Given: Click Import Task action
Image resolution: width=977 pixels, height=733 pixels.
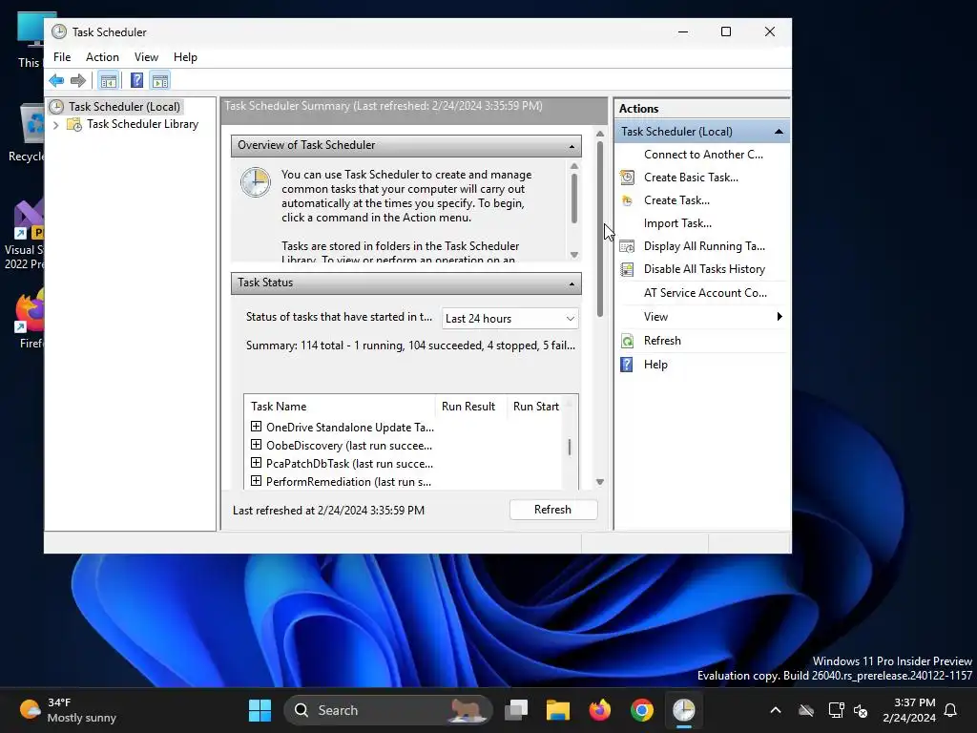Looking at the screenshot, I should pos(677,223).
